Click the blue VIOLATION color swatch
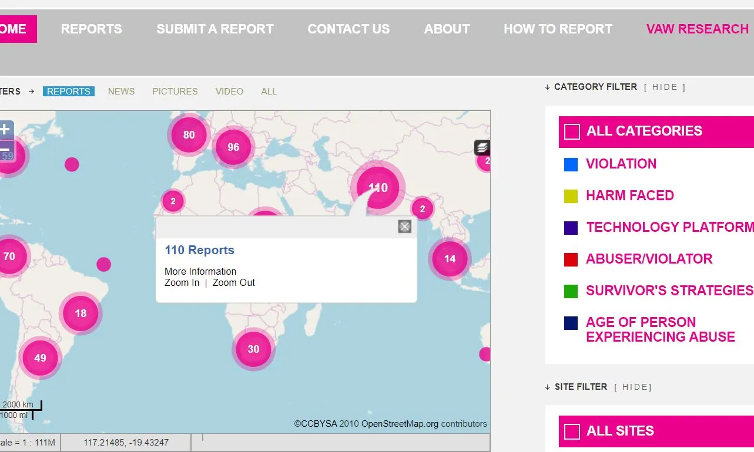754x452 pixels. [x=571, y=164]
